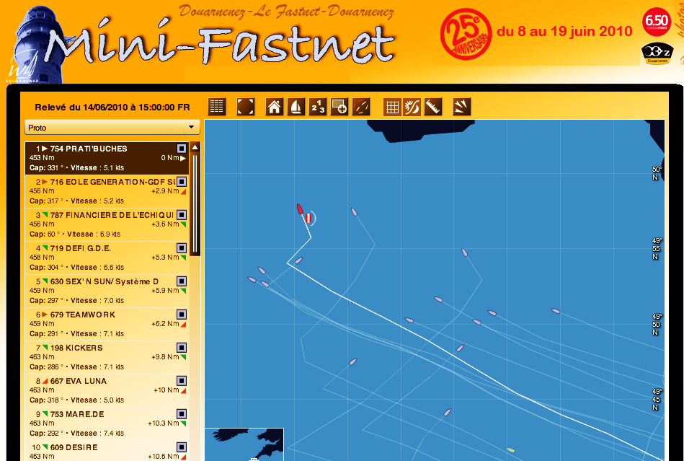Select boat 667 EVA LUNA in the ranking

click(x=107, y=390)
